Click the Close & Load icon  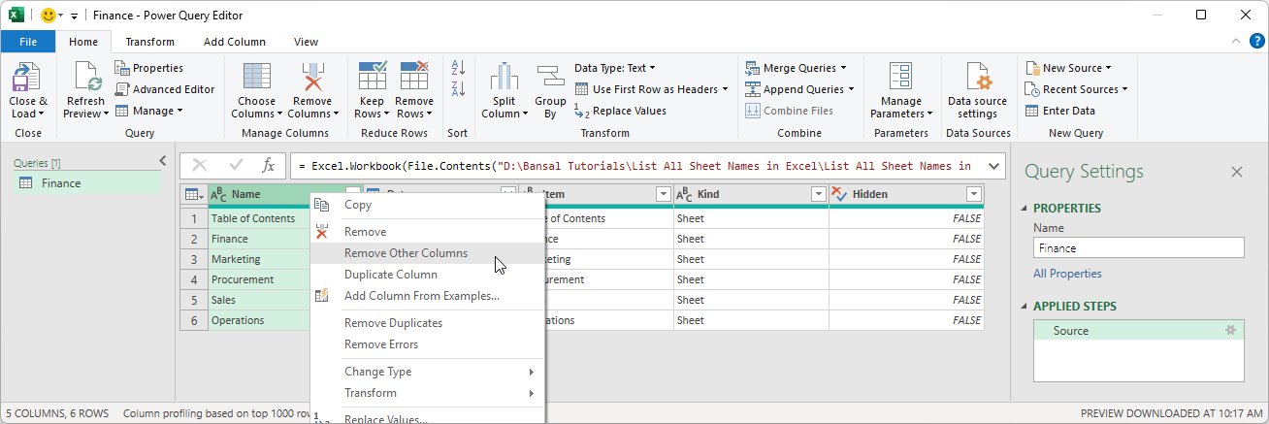coord(27,76)
